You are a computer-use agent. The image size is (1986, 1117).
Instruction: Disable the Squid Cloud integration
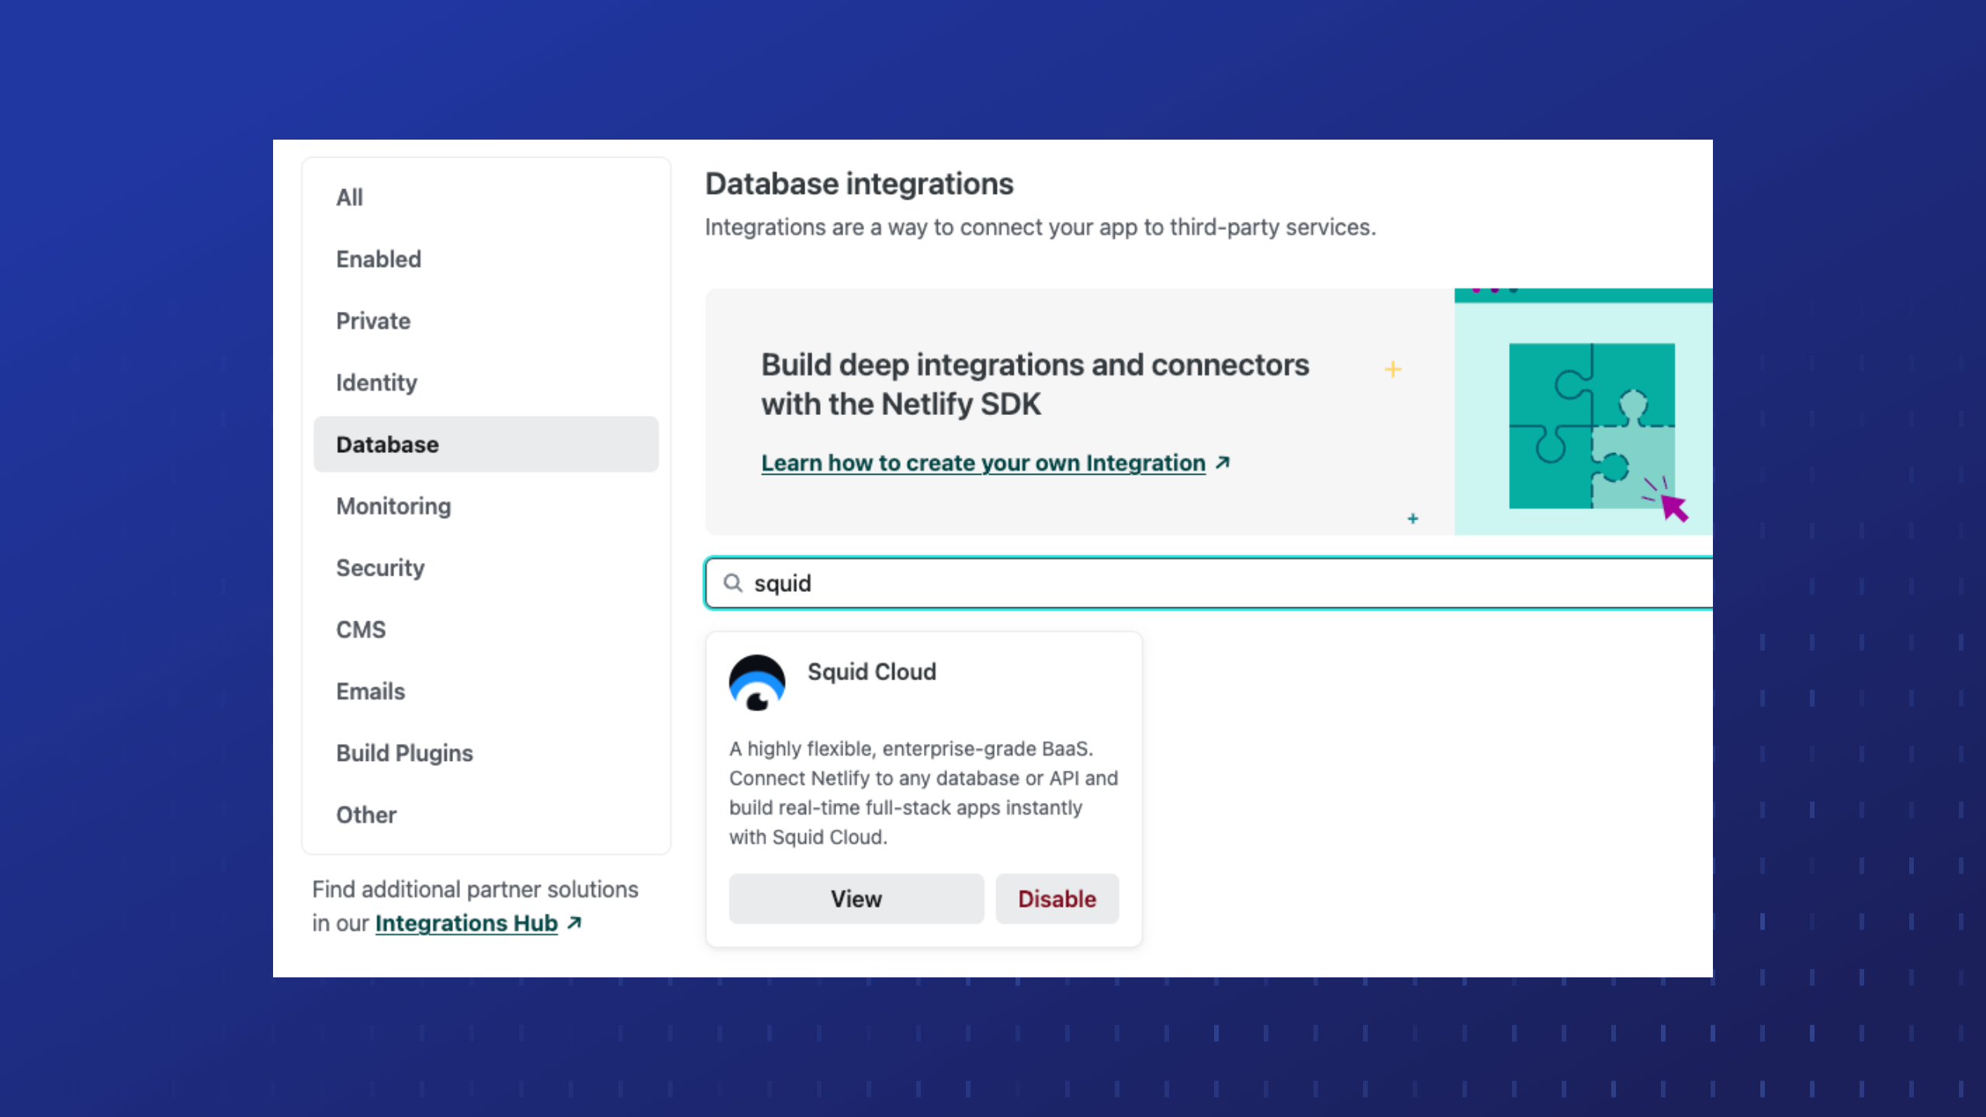coord(1057,898)
